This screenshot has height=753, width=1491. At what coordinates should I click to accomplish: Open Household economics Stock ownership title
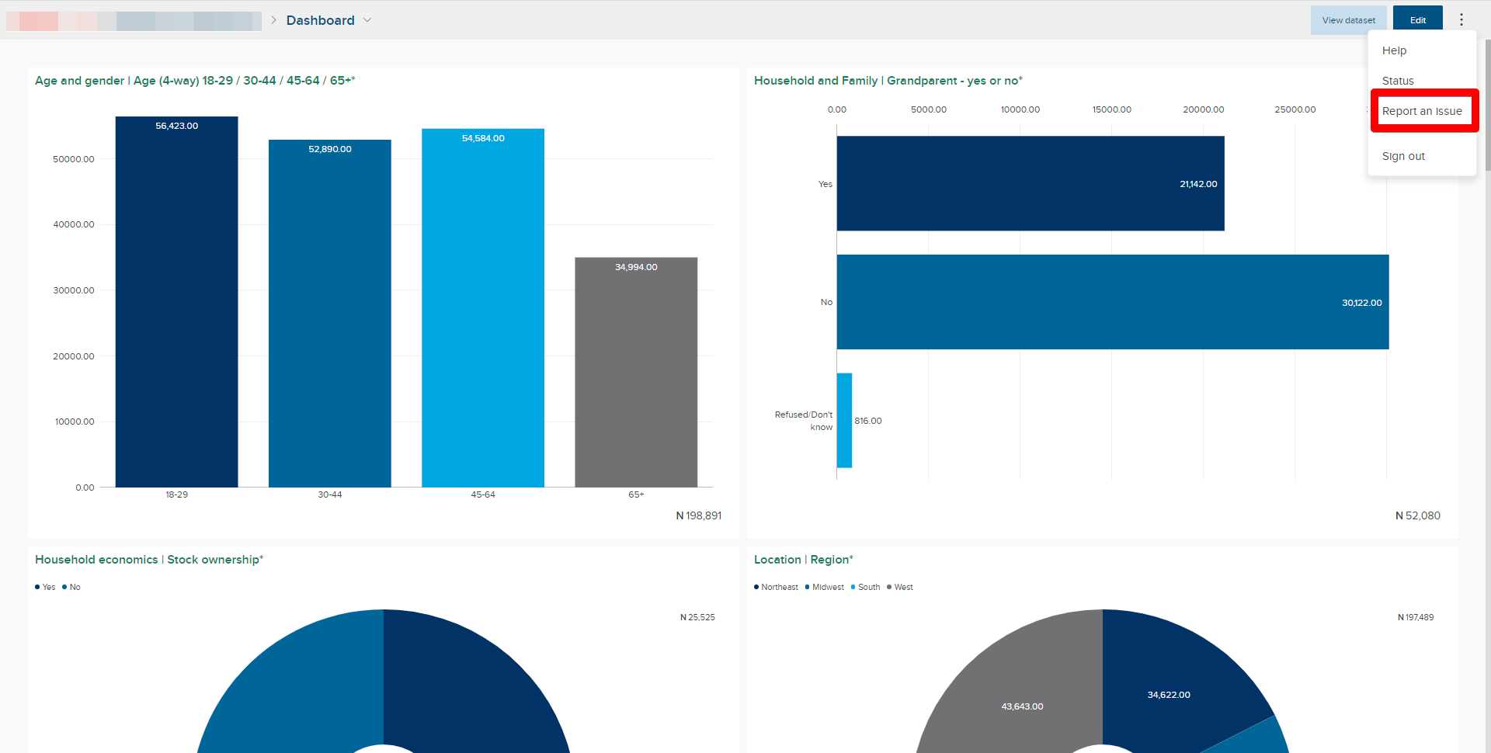[x=149, y=560]
